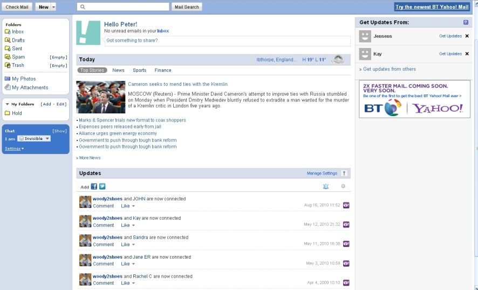Click the weather cloud icon in Today
Viewport: 478px width, 290px height.
pos(338,59)
